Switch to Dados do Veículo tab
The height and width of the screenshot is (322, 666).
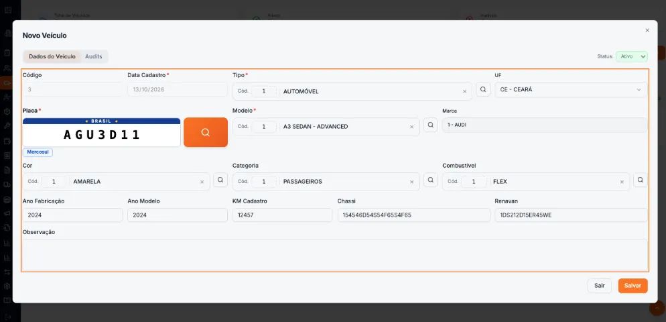coord(52,56)
